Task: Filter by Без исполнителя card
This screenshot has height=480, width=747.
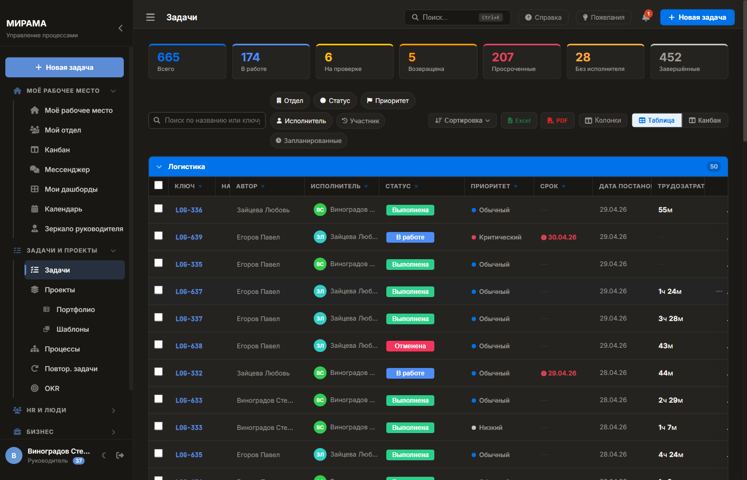Action: 606,61
